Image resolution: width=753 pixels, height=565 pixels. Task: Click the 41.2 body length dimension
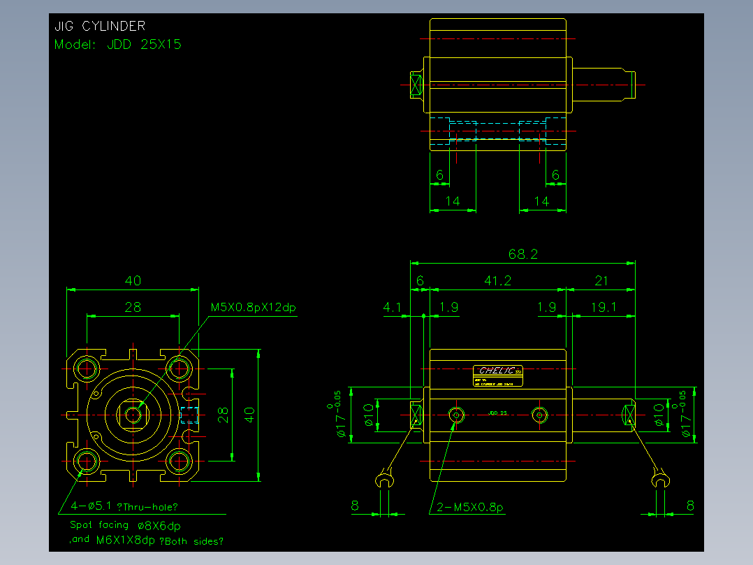tap(497, 280)
